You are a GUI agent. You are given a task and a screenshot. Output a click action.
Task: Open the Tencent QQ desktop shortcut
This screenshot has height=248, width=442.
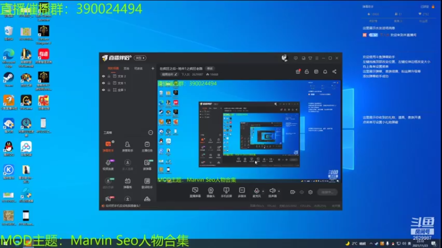click(9, 149)
